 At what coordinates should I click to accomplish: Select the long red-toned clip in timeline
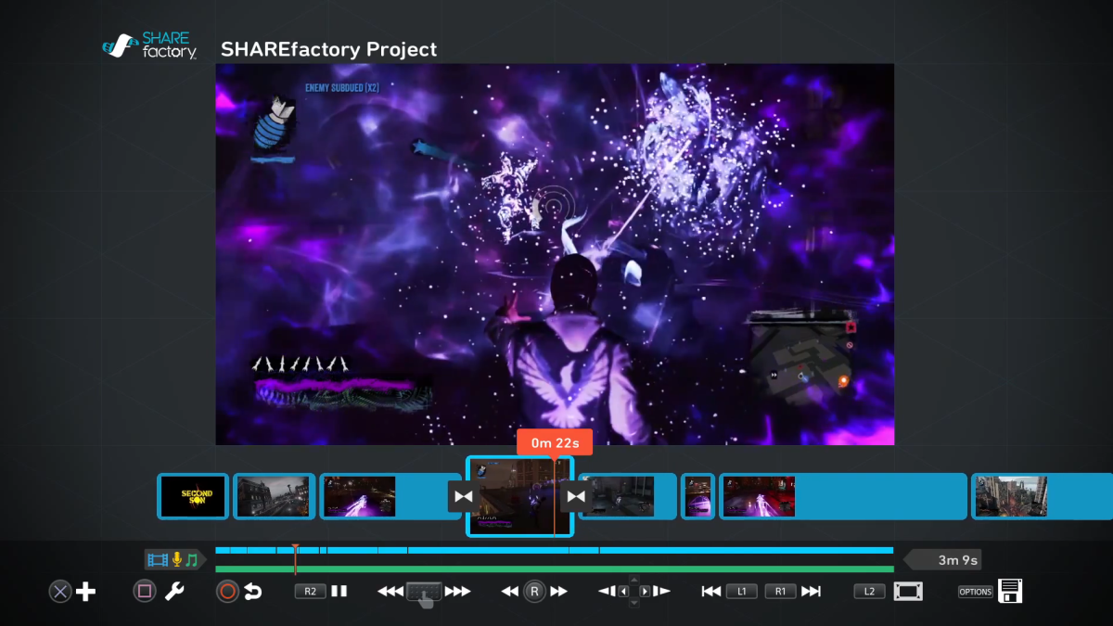tap(842, 497)
